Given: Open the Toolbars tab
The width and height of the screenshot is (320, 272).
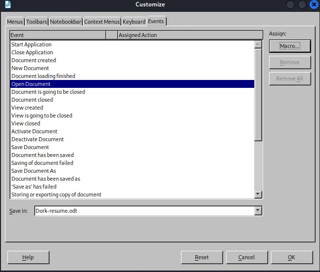Looking at the screenshot, I should (37, 22).
